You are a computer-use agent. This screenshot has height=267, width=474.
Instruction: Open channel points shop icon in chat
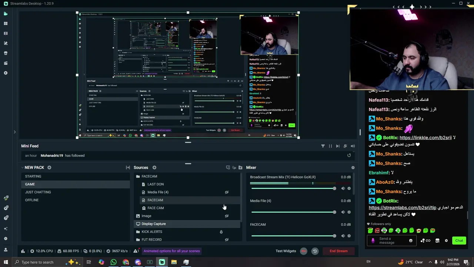click(x=437, y=241)
